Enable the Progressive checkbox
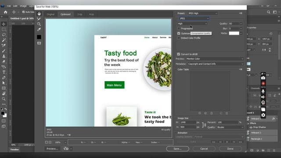 pyautogui.click(x=179, y=29)
